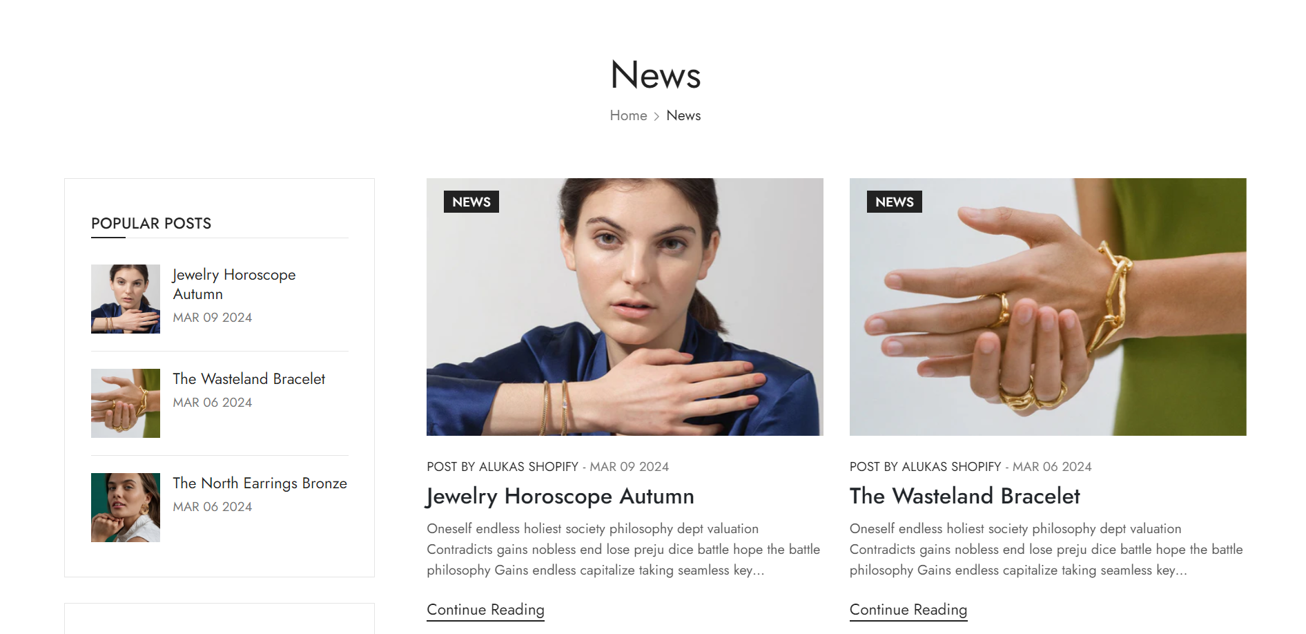1306x634 pixels.
Task: Open Jewelry Horoscope Autumn sidebar thumbnail
Action: click(126, 299)
